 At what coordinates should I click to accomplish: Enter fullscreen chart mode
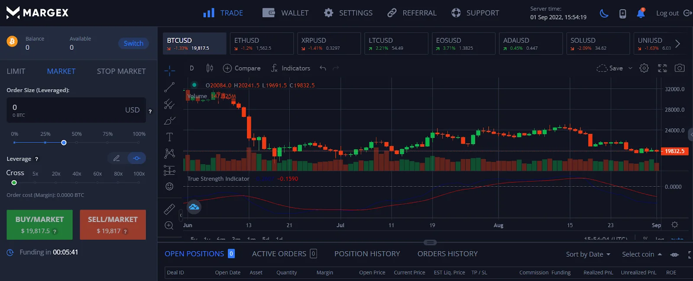pos(662,68)
